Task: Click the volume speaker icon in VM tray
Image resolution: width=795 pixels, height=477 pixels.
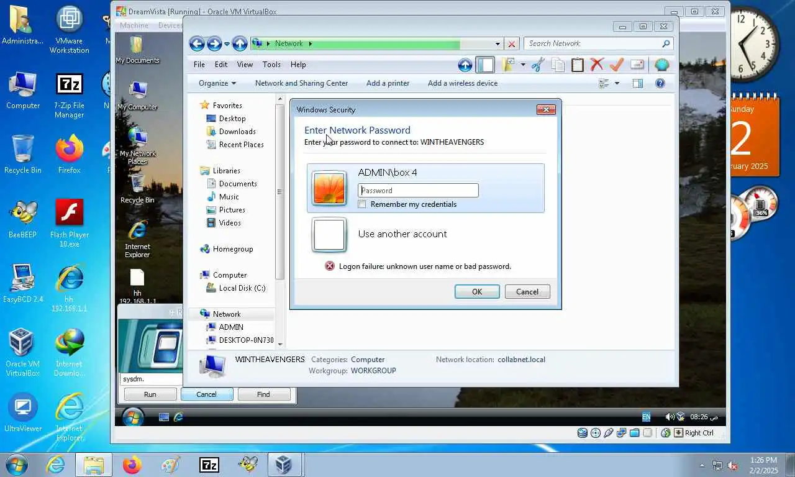Action: click(x=670, y=417)
